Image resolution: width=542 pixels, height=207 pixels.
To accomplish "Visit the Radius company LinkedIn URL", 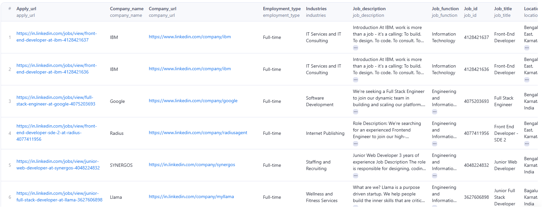I will point(198,133).
